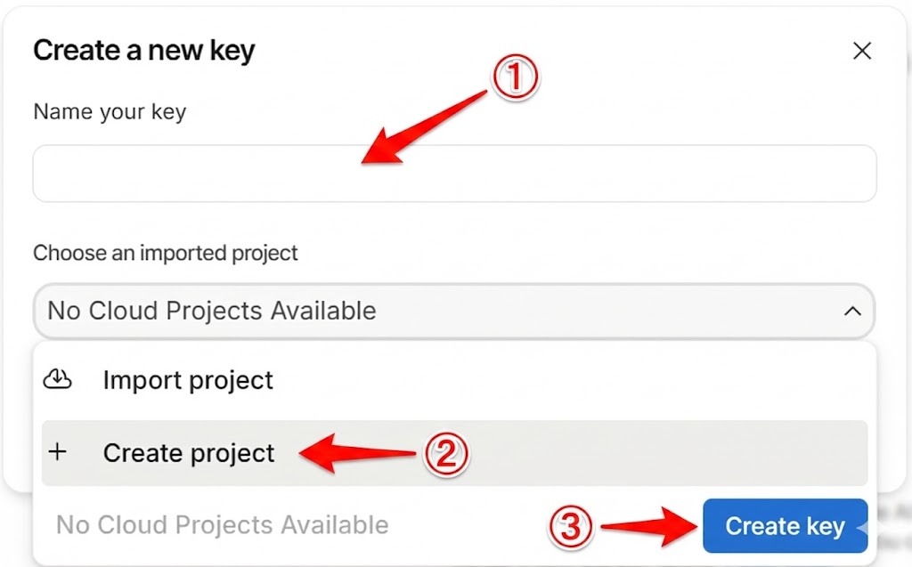Close the Create a new key dialog
This screenshot has height=567, width=912.
pos(861,52)
